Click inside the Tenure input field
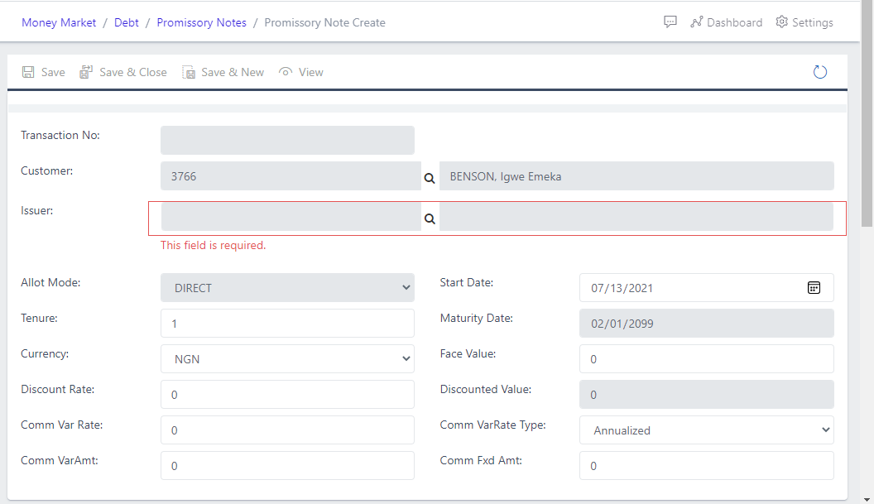The height and width of the screenshot is (504, 874). pos(287,323)
